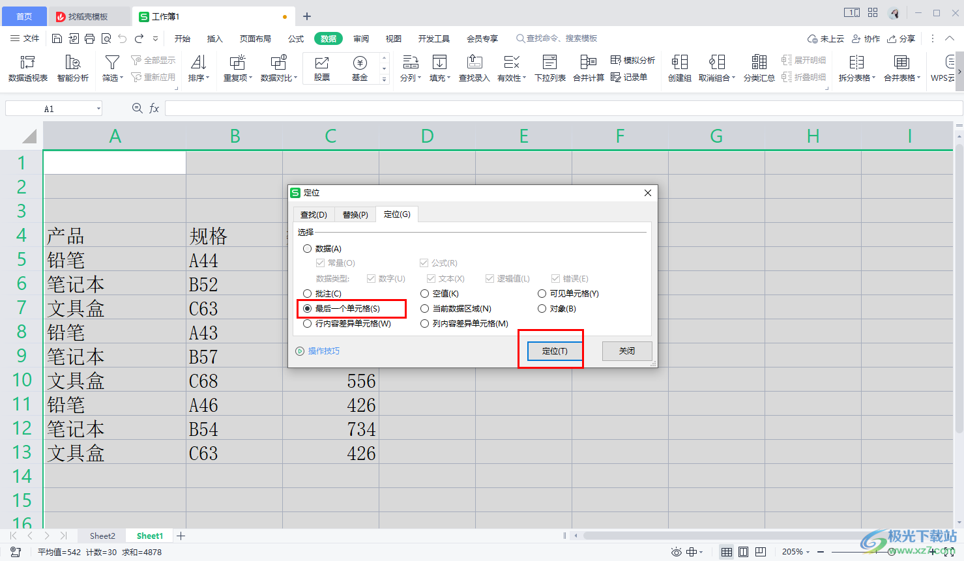
Task: Click Ungroup (取消组合) icon
Action: (x=717, y=63)
